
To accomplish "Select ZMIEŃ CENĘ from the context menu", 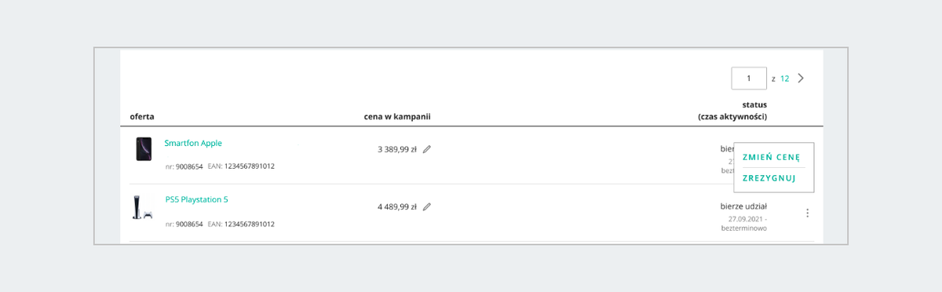I will coord(771,157).
